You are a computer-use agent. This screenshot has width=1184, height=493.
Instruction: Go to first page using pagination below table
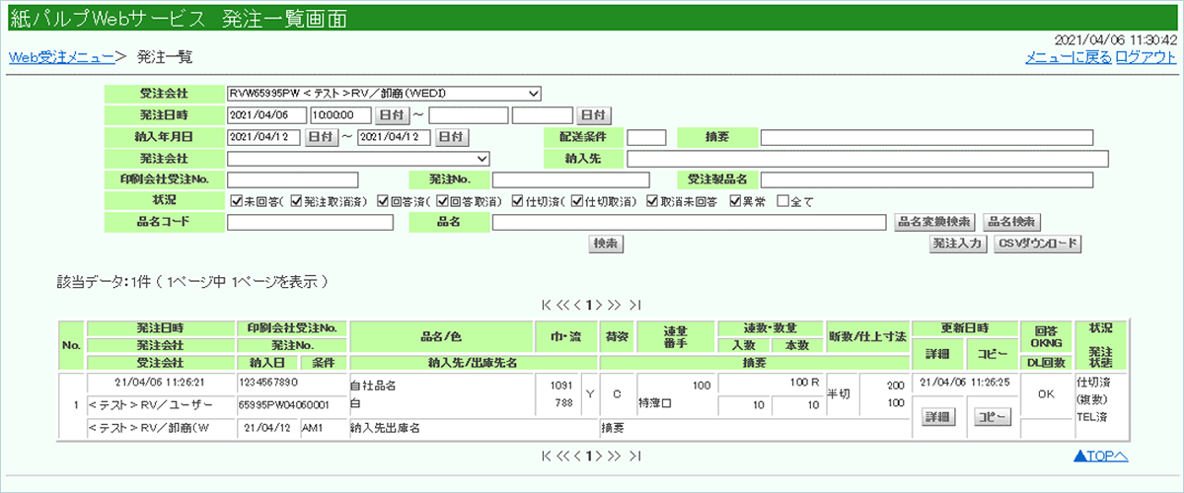(x=547, y=456)
